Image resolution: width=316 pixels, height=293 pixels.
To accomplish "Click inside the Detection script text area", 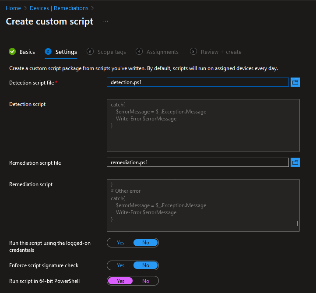I will pos(203,125).
